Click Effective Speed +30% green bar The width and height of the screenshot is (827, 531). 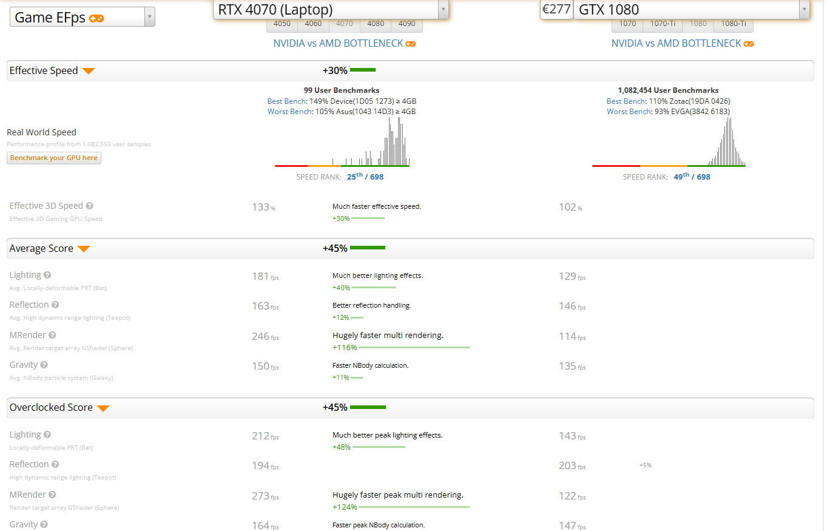(363, 70)
